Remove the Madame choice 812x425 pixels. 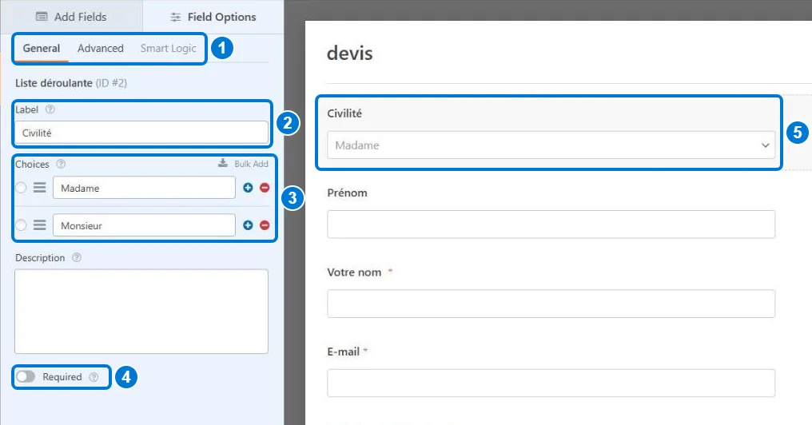point(265,188)
